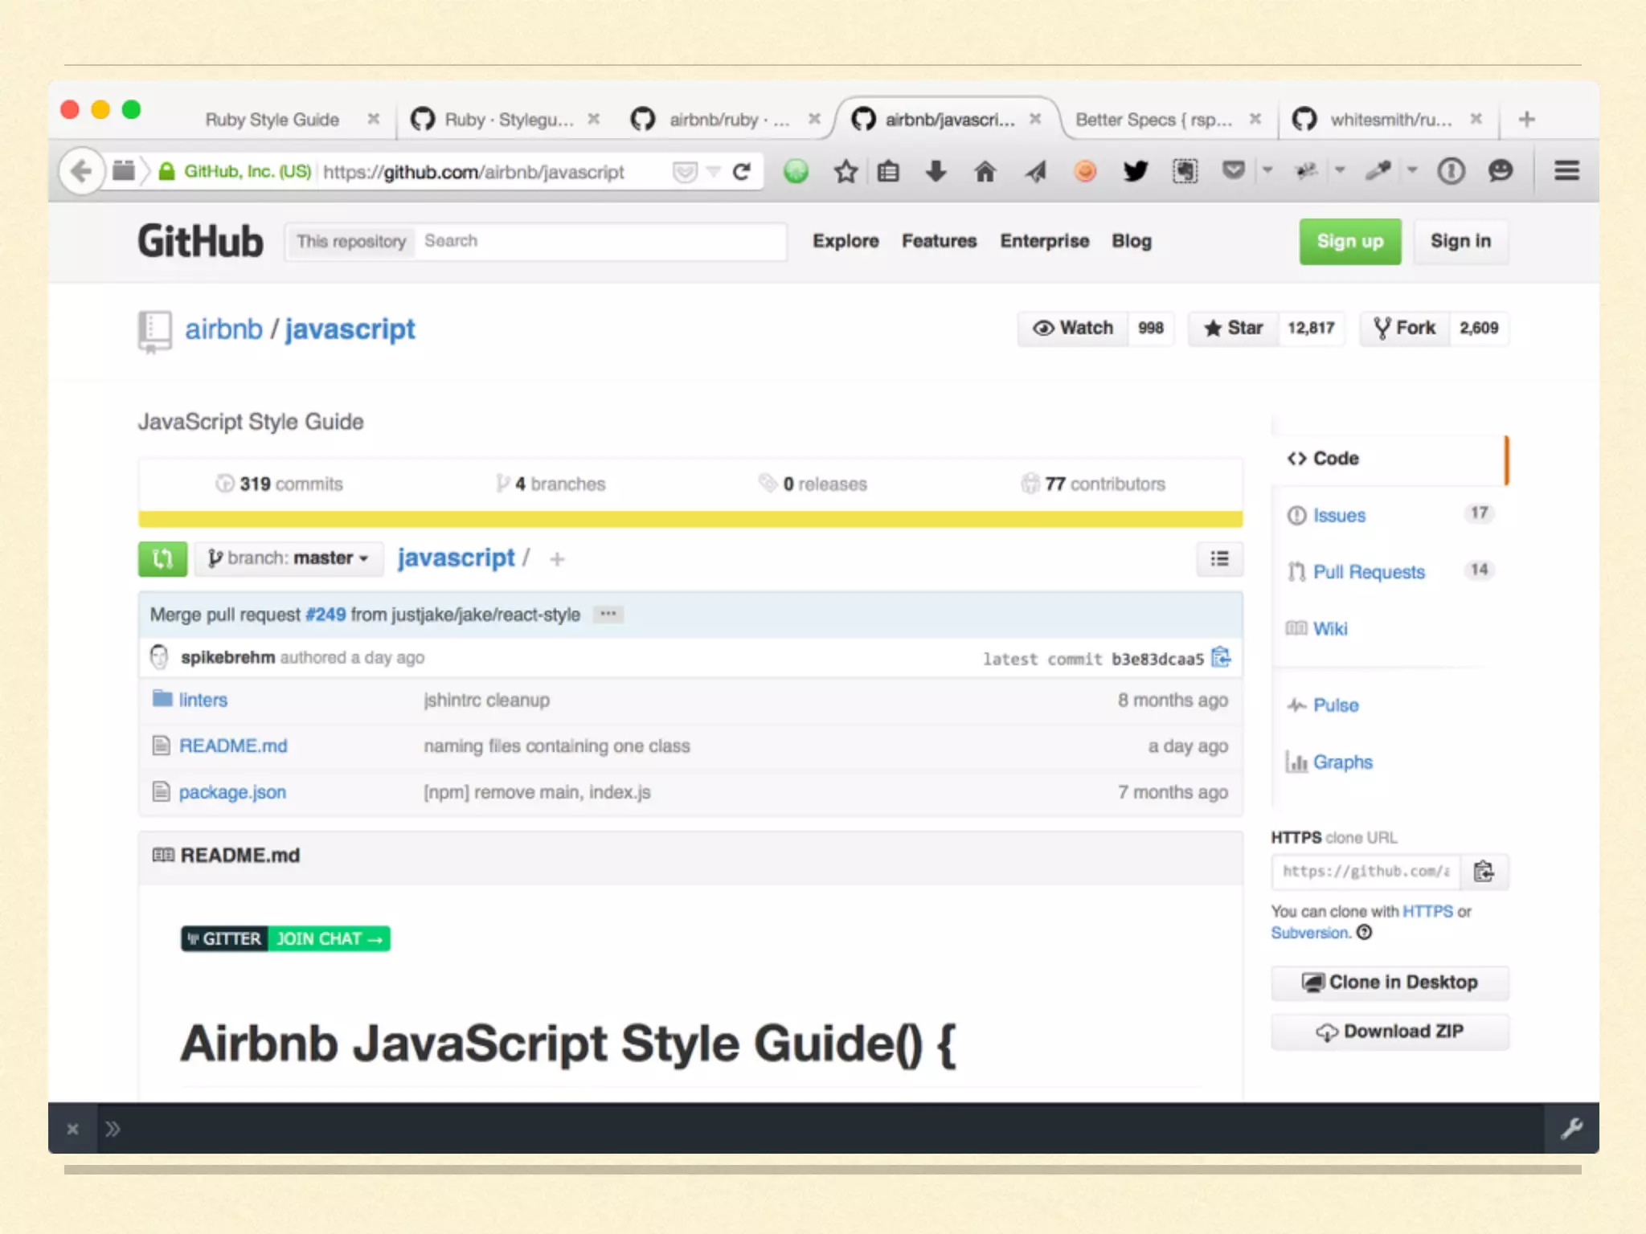
Task: Open the README.md file link
Action: [233, 746]
